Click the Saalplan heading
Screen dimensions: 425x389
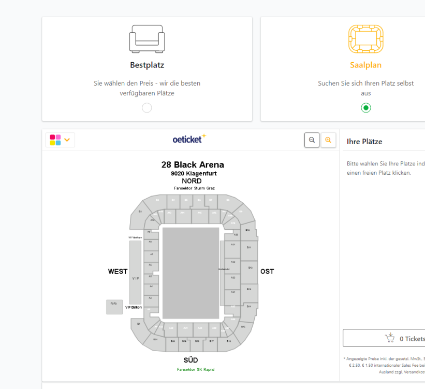pyautogui.click(x=365, y=65)
